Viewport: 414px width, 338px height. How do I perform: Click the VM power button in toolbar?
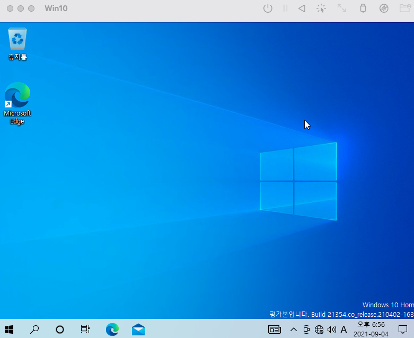pyautogui.click(x=268, y=8)
